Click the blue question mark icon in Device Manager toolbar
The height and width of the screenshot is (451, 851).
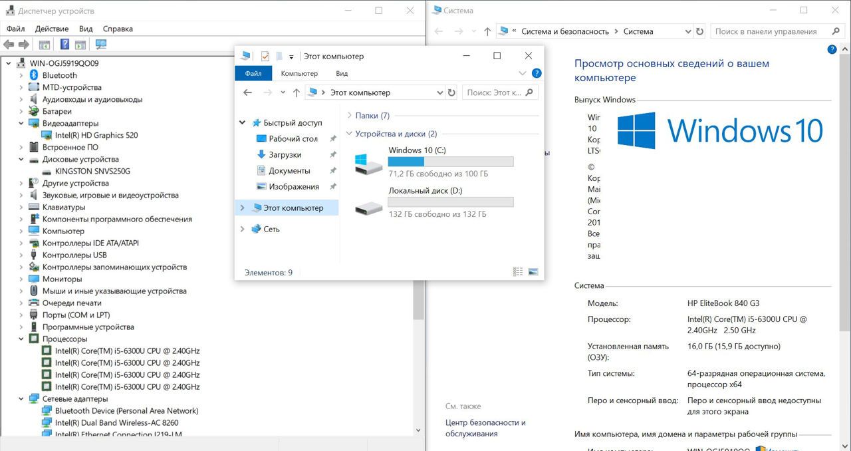pos(64,45)
